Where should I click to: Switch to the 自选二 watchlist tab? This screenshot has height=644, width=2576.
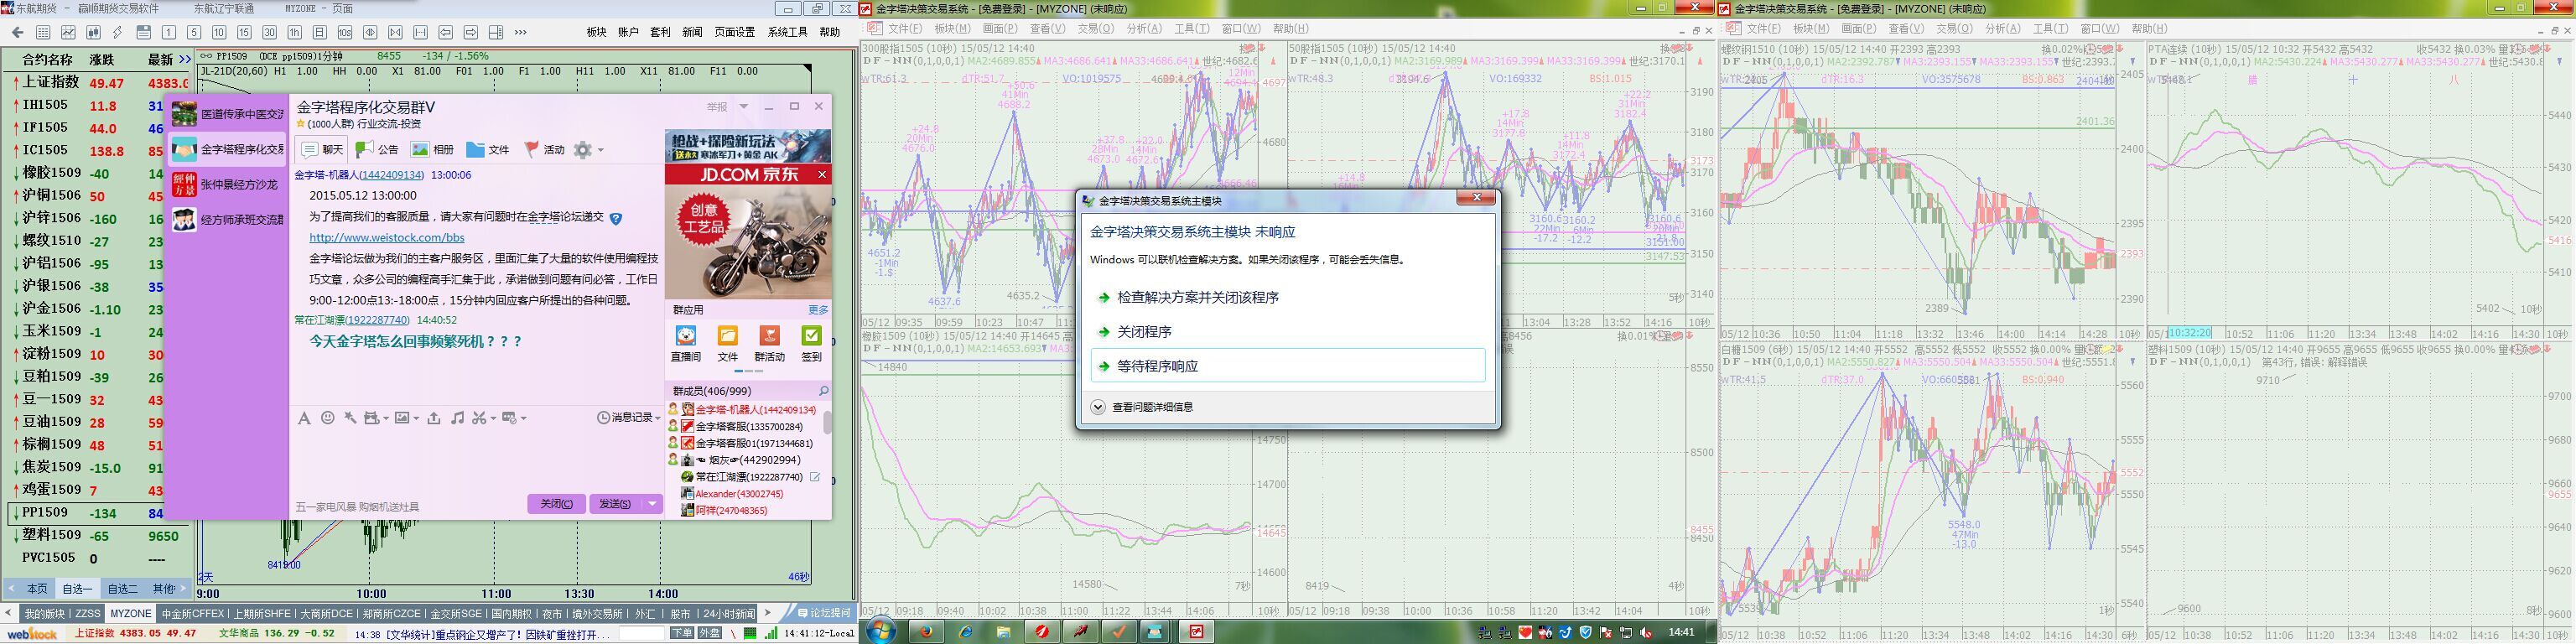pos(122,589)
